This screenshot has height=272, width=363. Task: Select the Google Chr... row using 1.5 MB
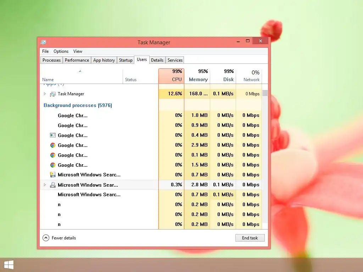click(151, 165)
